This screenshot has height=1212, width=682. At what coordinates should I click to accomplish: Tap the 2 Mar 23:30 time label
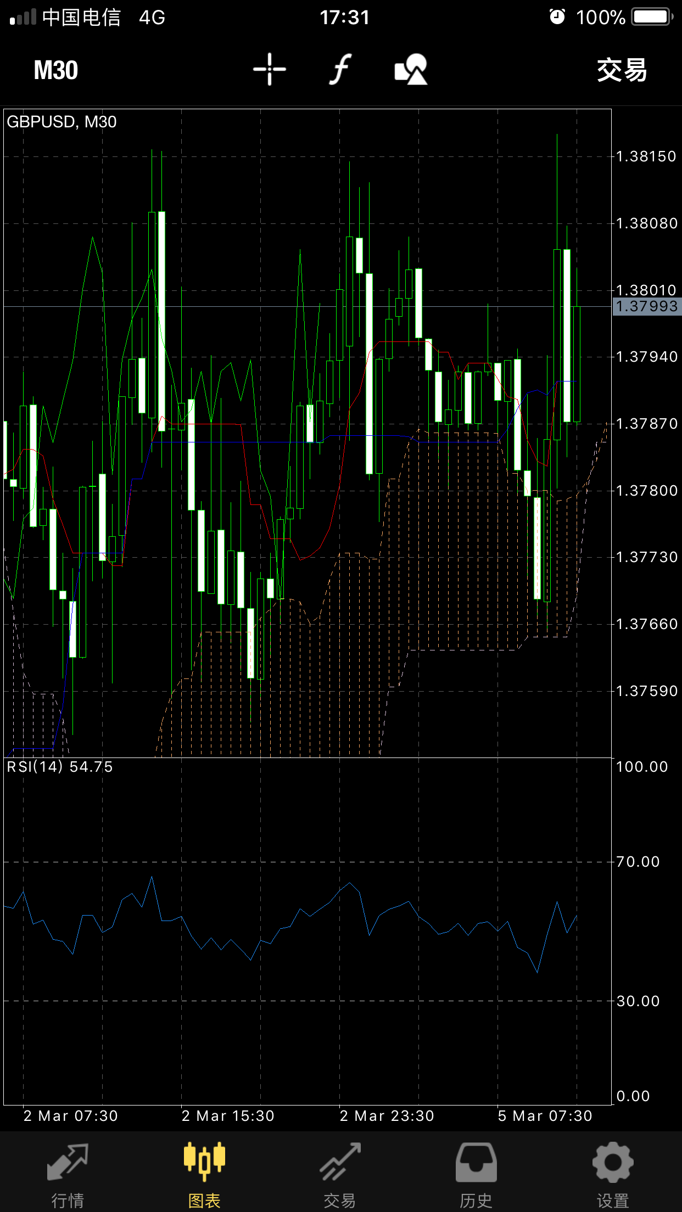387,1116
